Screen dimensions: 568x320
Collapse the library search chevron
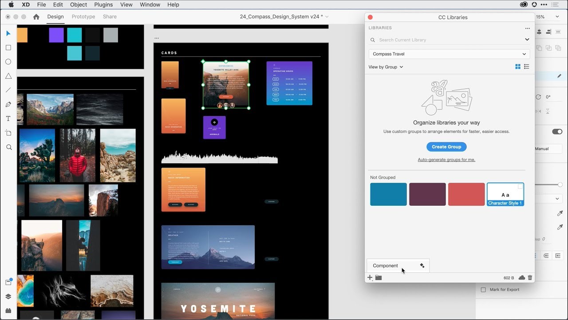coord(527,40)
